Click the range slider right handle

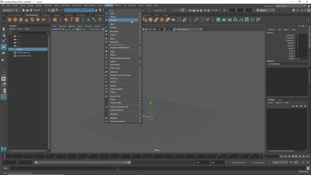coord(130,162)
